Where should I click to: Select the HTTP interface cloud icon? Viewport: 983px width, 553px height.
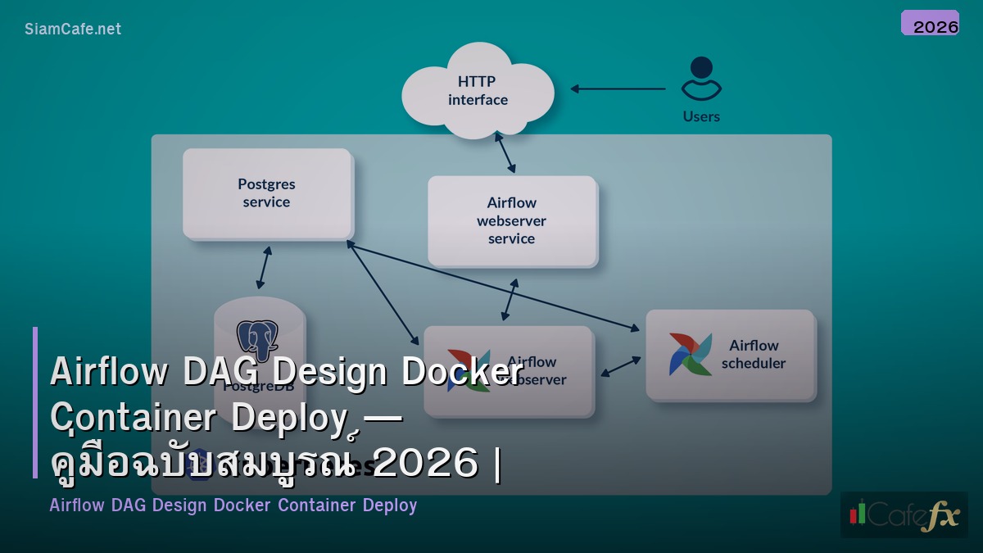tap(478, 88)
